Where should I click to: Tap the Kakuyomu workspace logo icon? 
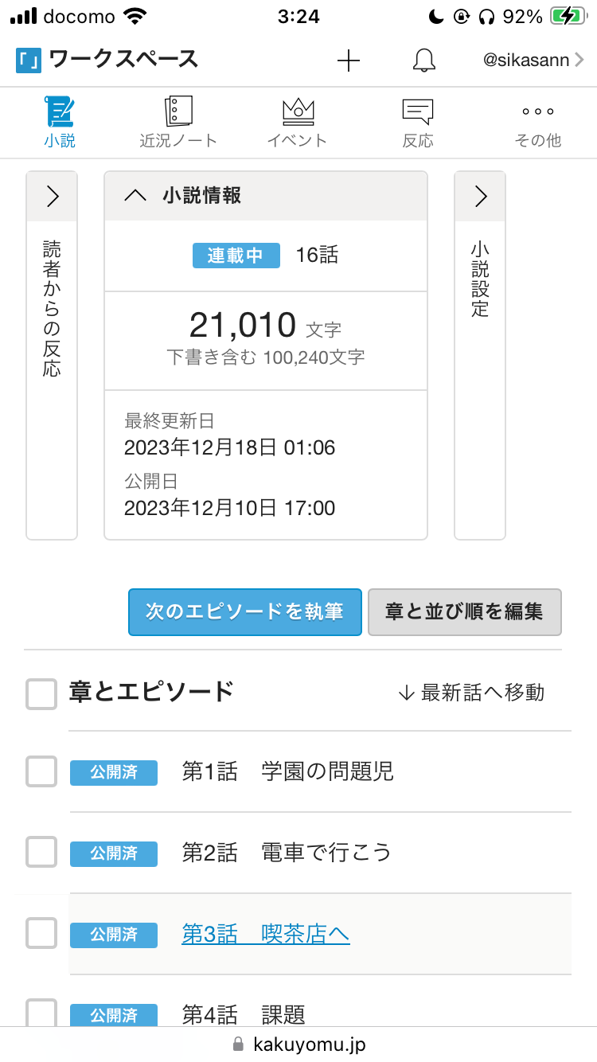tap(28, 61)
